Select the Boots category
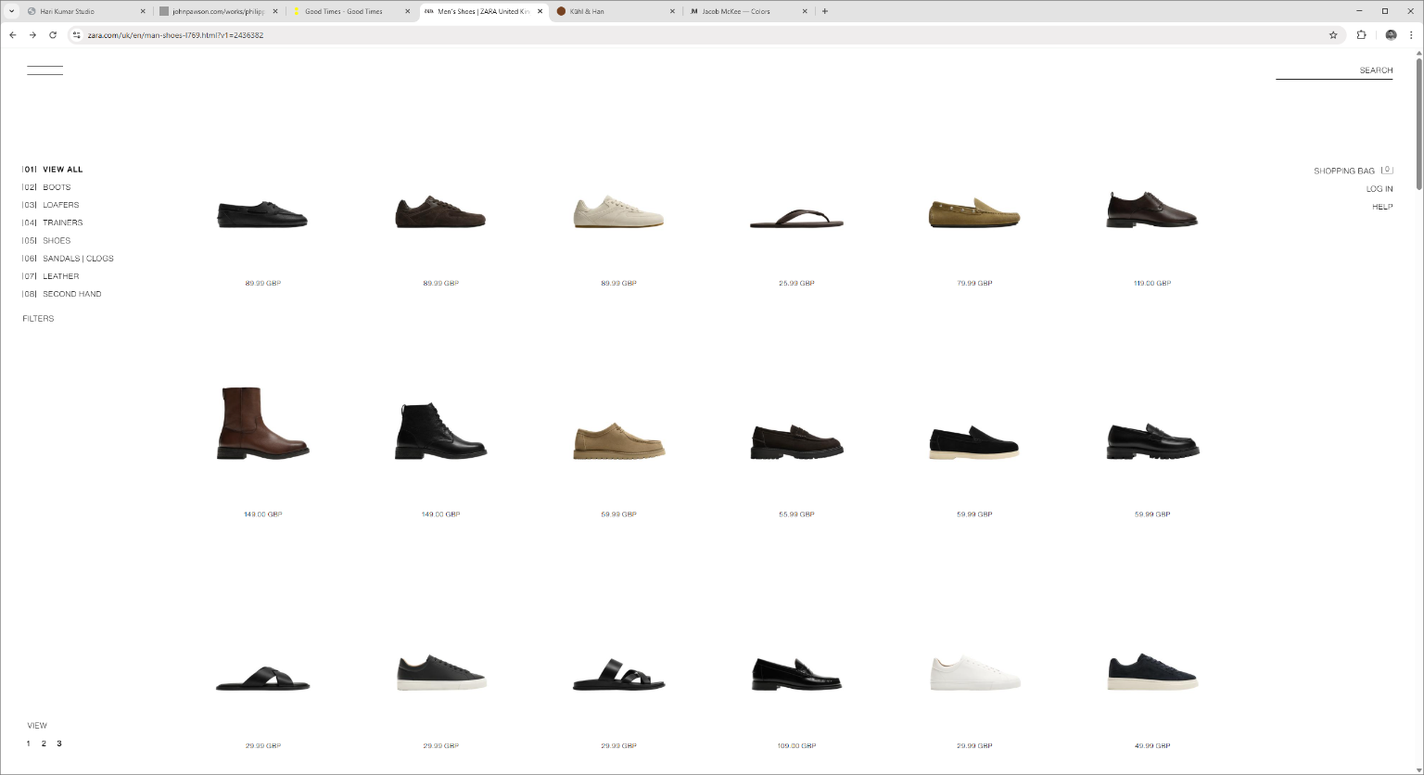The width and height of the screenshot is (1424, 775). point(57,187)
